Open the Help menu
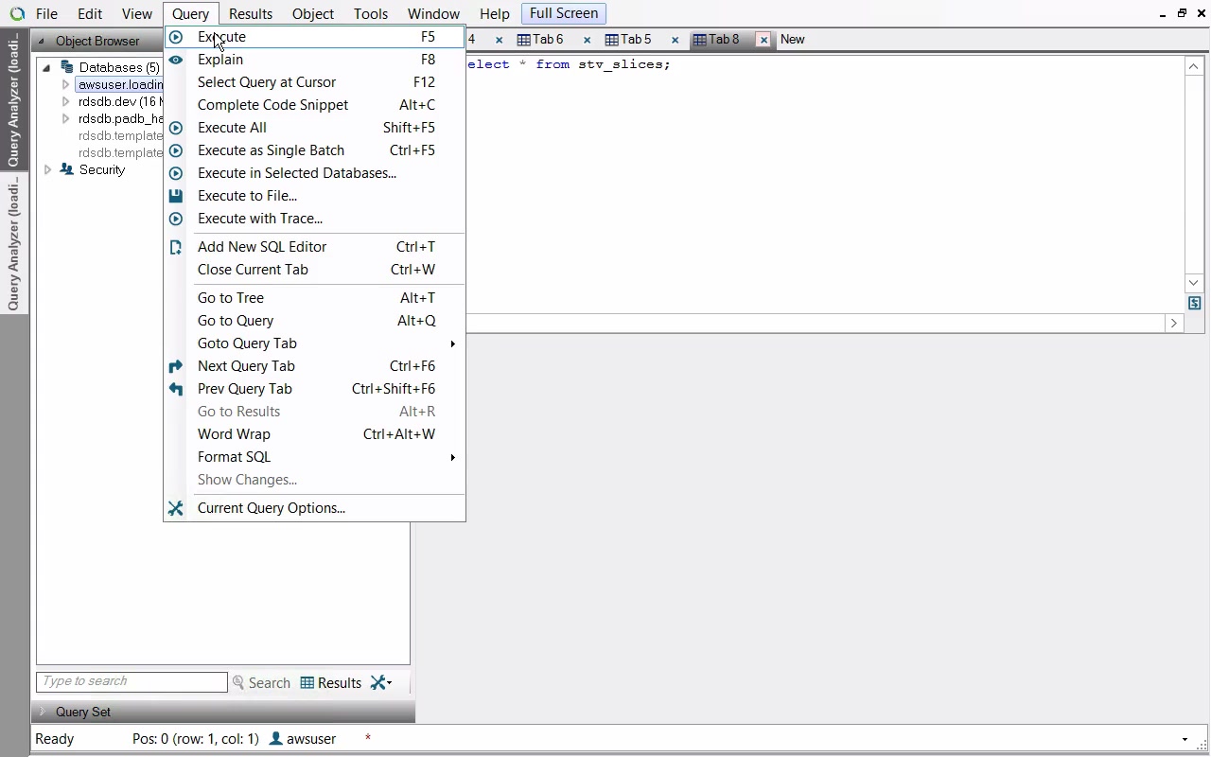Image resolution: width=1211 pixels, height=757 pixels. pos(495,14)
